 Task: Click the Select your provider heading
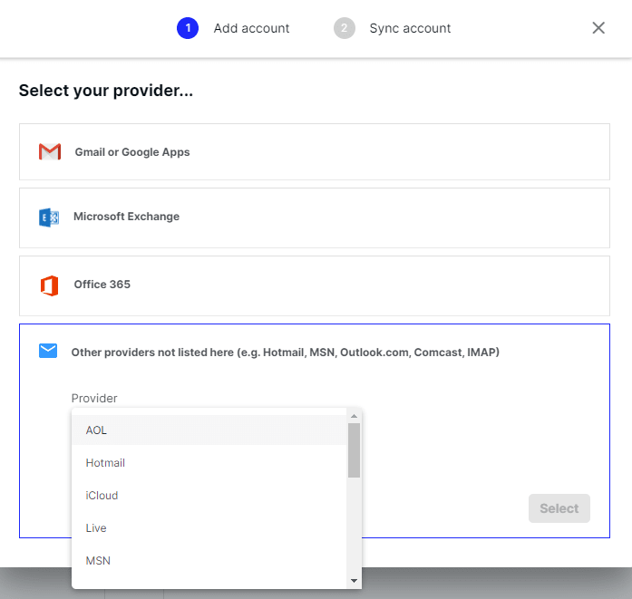[x=106, y=91]
